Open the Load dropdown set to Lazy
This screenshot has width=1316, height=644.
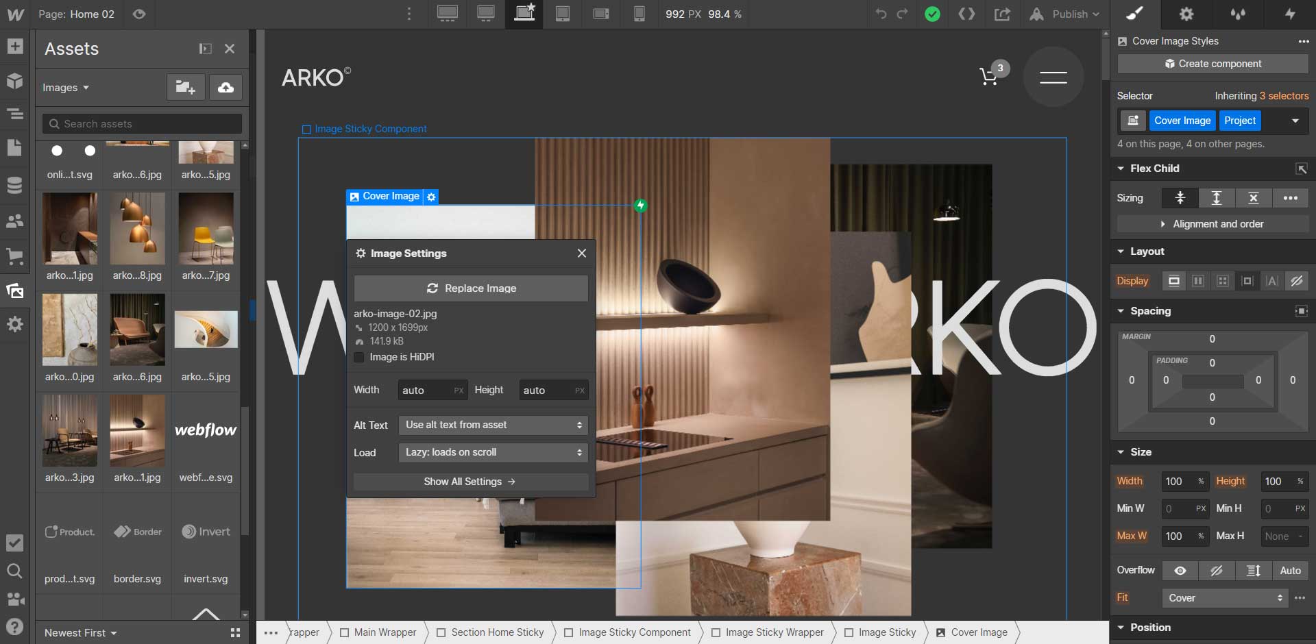pos(492,453)
